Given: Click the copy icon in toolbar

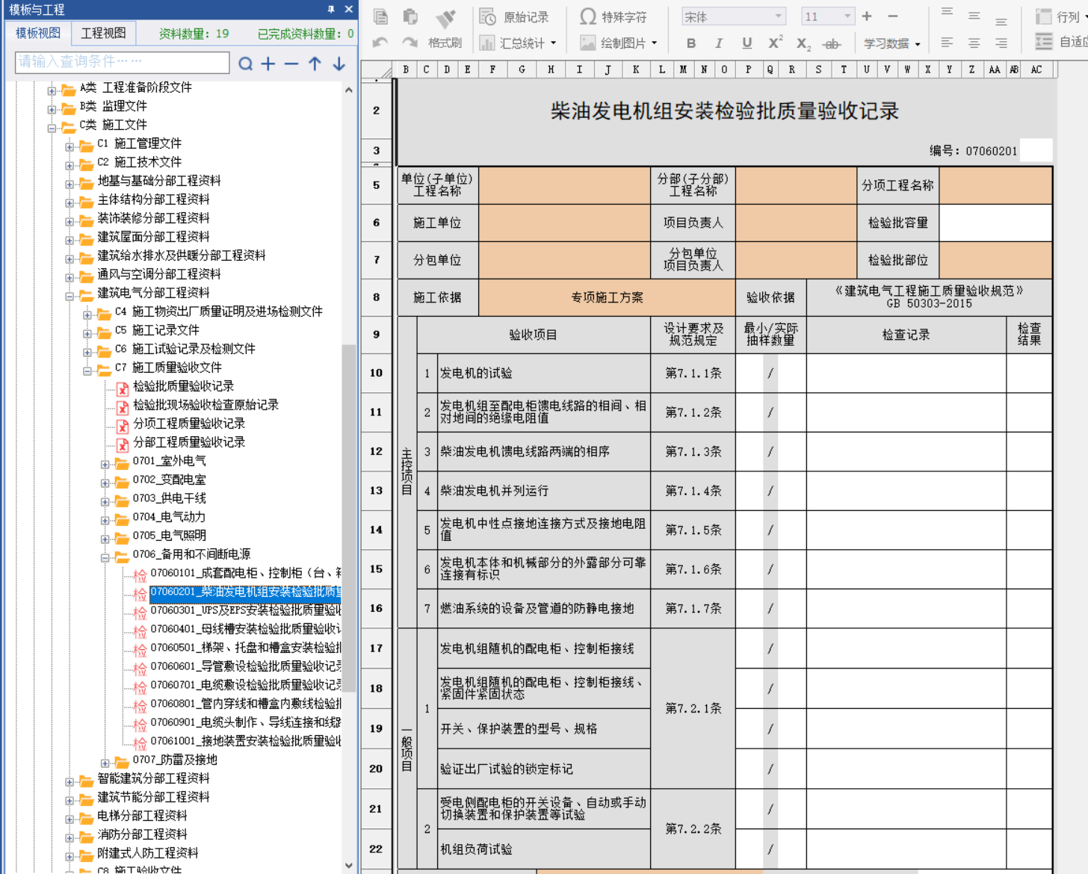Looking at the screenshot, I should tap(380, 16).
